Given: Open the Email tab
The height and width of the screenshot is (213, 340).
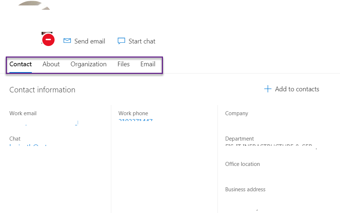Looking at the screenshot, I should pos(148,64).
